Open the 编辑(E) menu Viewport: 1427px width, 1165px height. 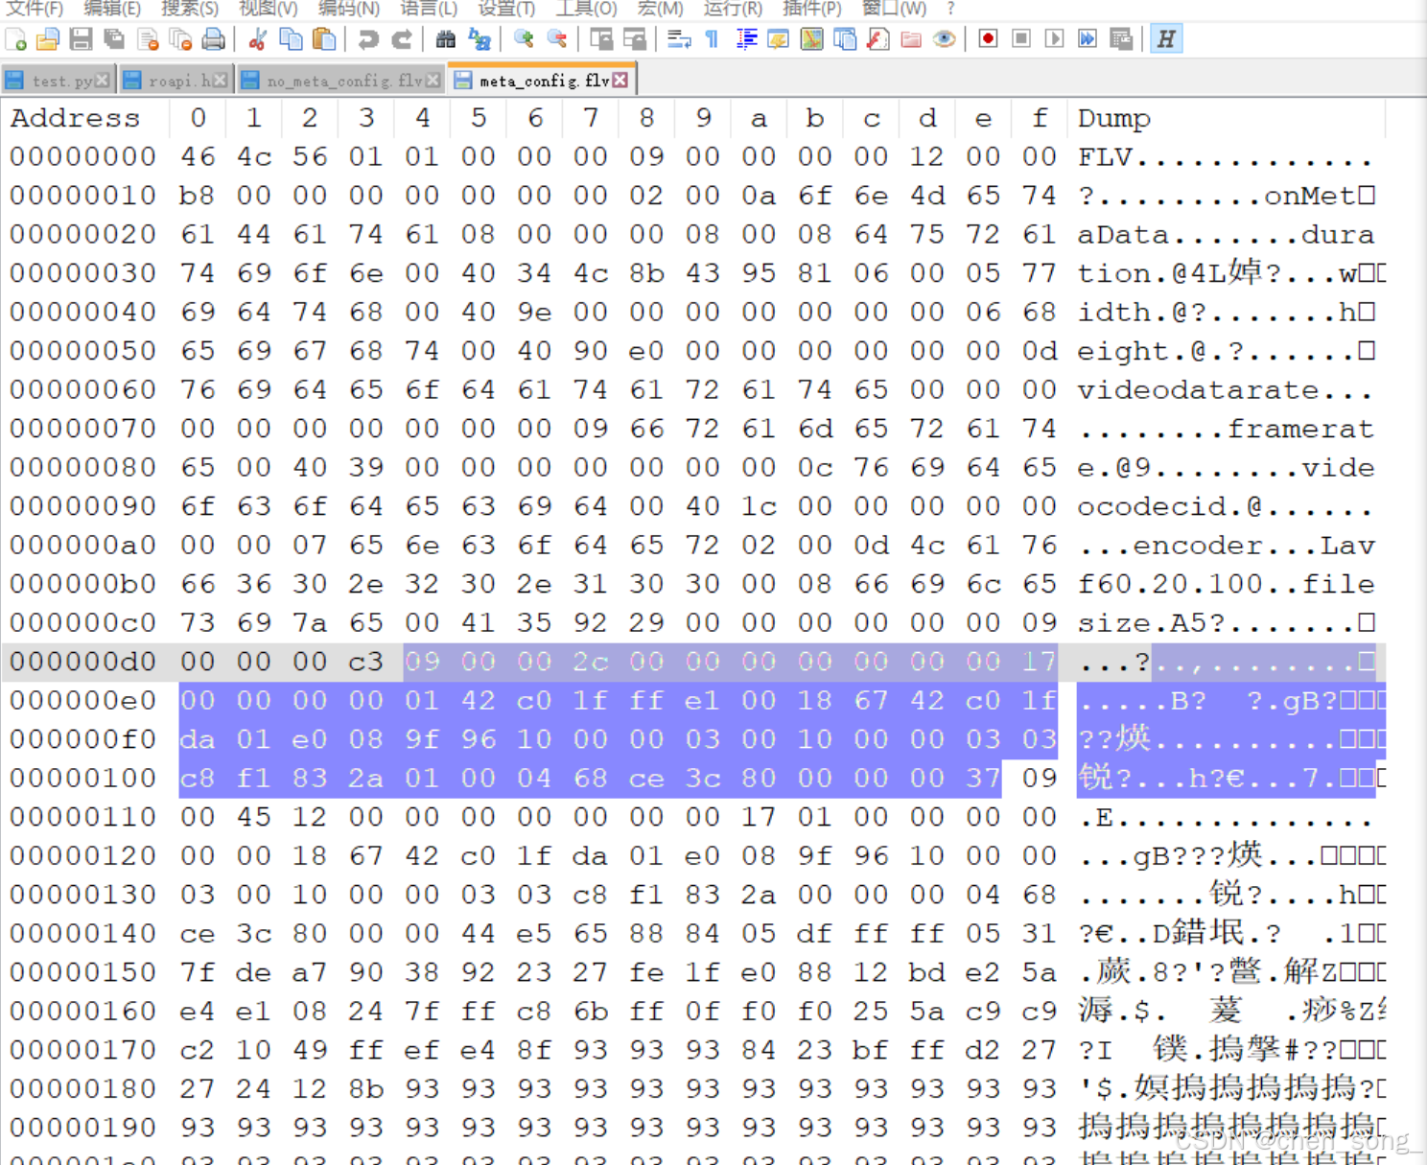(x=112, y=9)
